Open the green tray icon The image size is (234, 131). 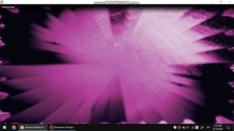click(x=184, y=127)
